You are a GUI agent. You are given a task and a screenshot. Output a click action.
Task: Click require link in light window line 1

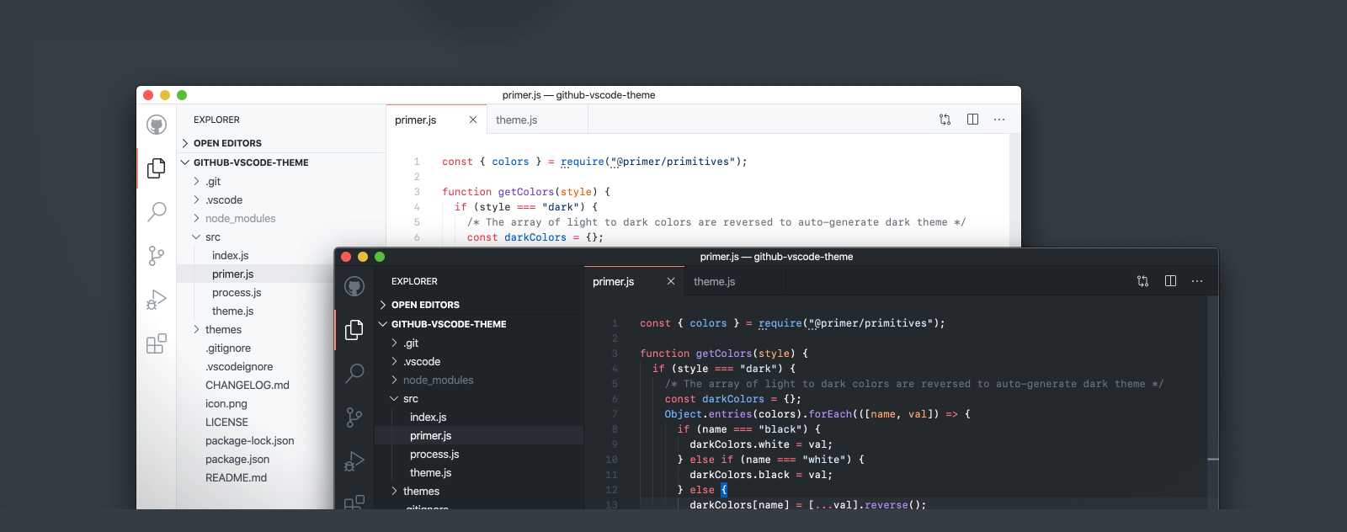click(x=583, y=162)
